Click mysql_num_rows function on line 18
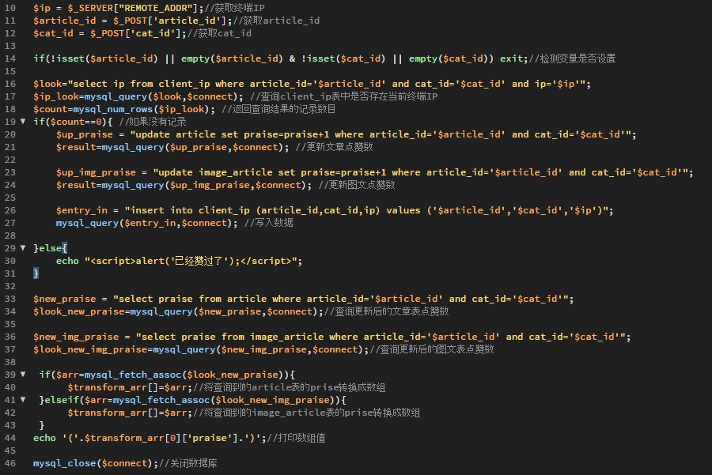712x475 pixels. [x=112, y=109]
